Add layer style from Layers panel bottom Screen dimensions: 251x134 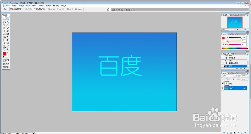(x=227, y=133)
